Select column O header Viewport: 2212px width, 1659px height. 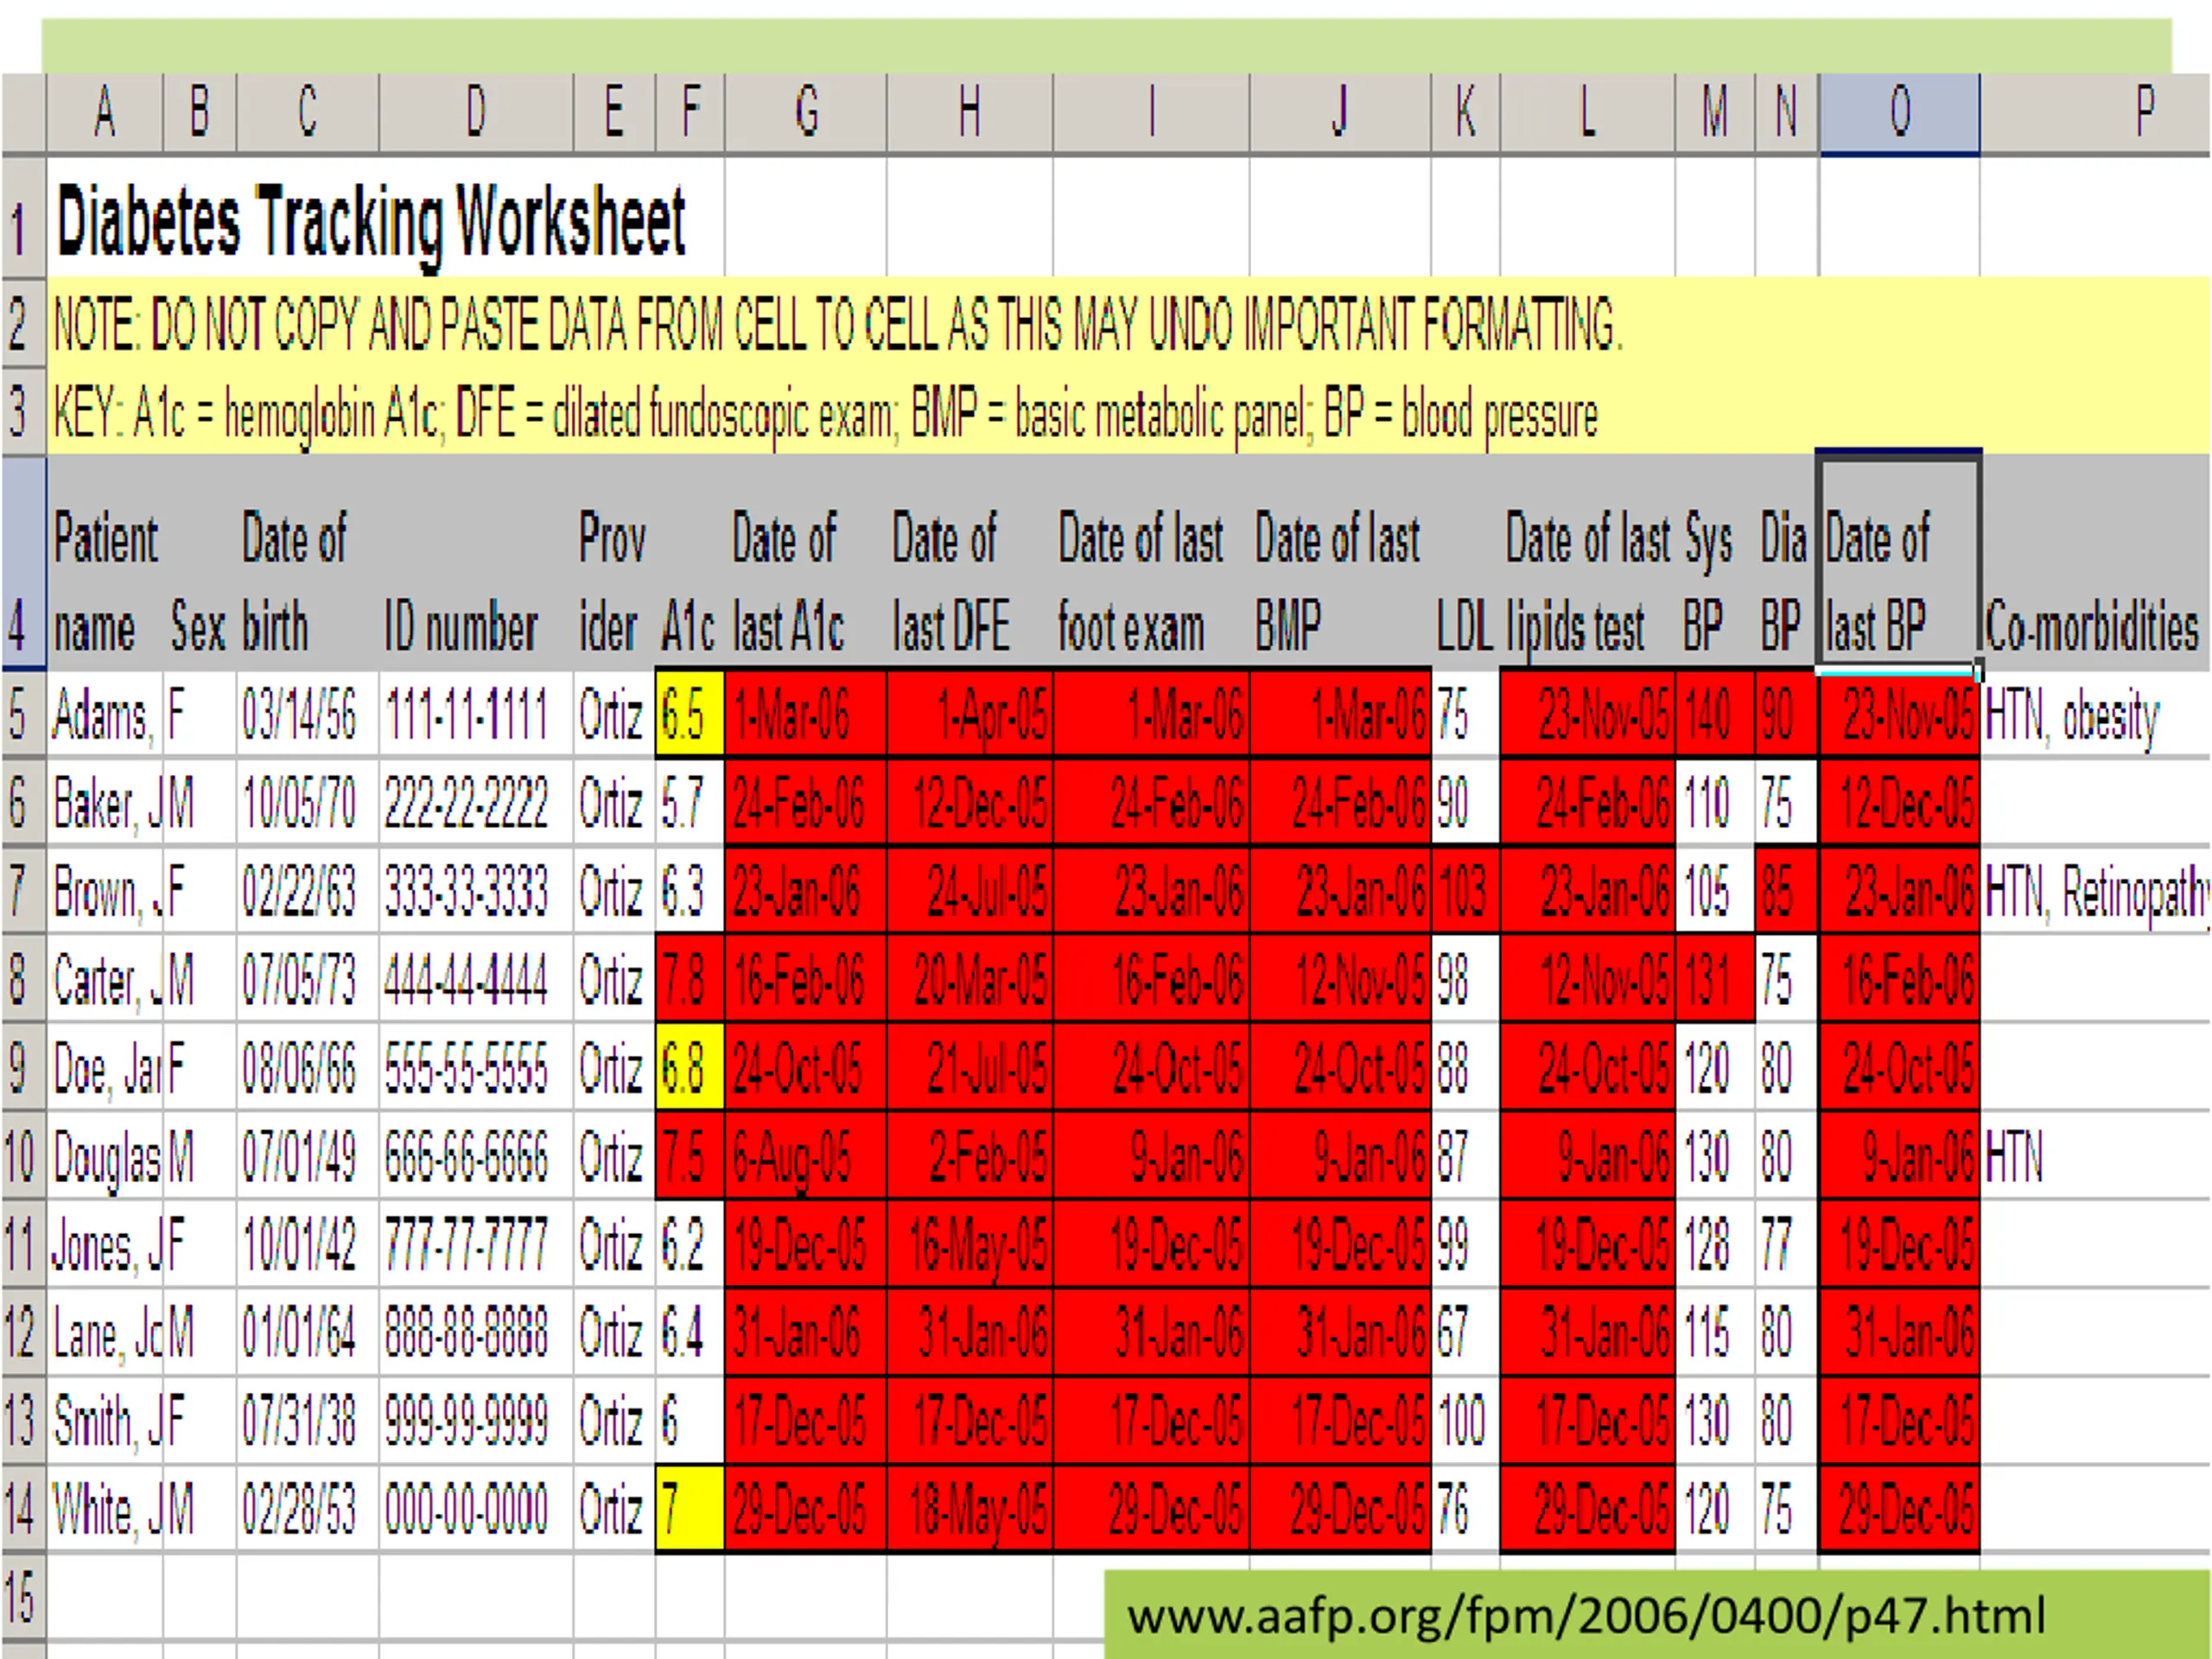coord(1899,113)
